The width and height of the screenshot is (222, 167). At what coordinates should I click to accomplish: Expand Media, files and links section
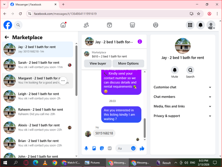182,106
